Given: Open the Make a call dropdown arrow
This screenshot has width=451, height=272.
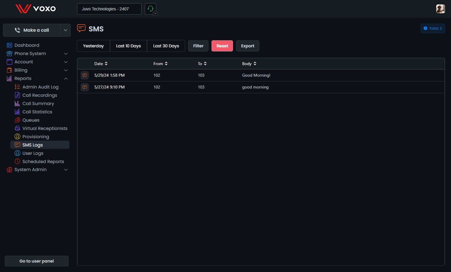Looking at the screenshot, I should pos(66,30).
